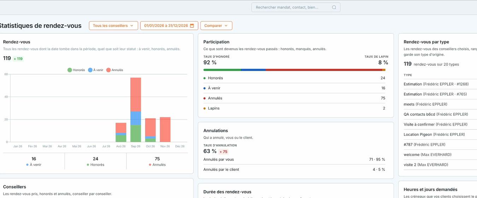Open the date range picker 01/01/2026 à 31/12/2026
Screen dimensions: 477x198
[169, 25]
